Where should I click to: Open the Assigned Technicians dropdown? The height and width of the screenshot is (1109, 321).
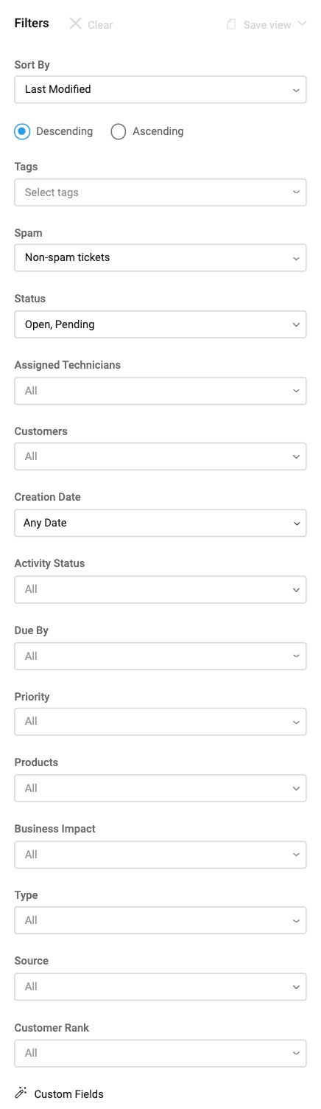point(160,391)
